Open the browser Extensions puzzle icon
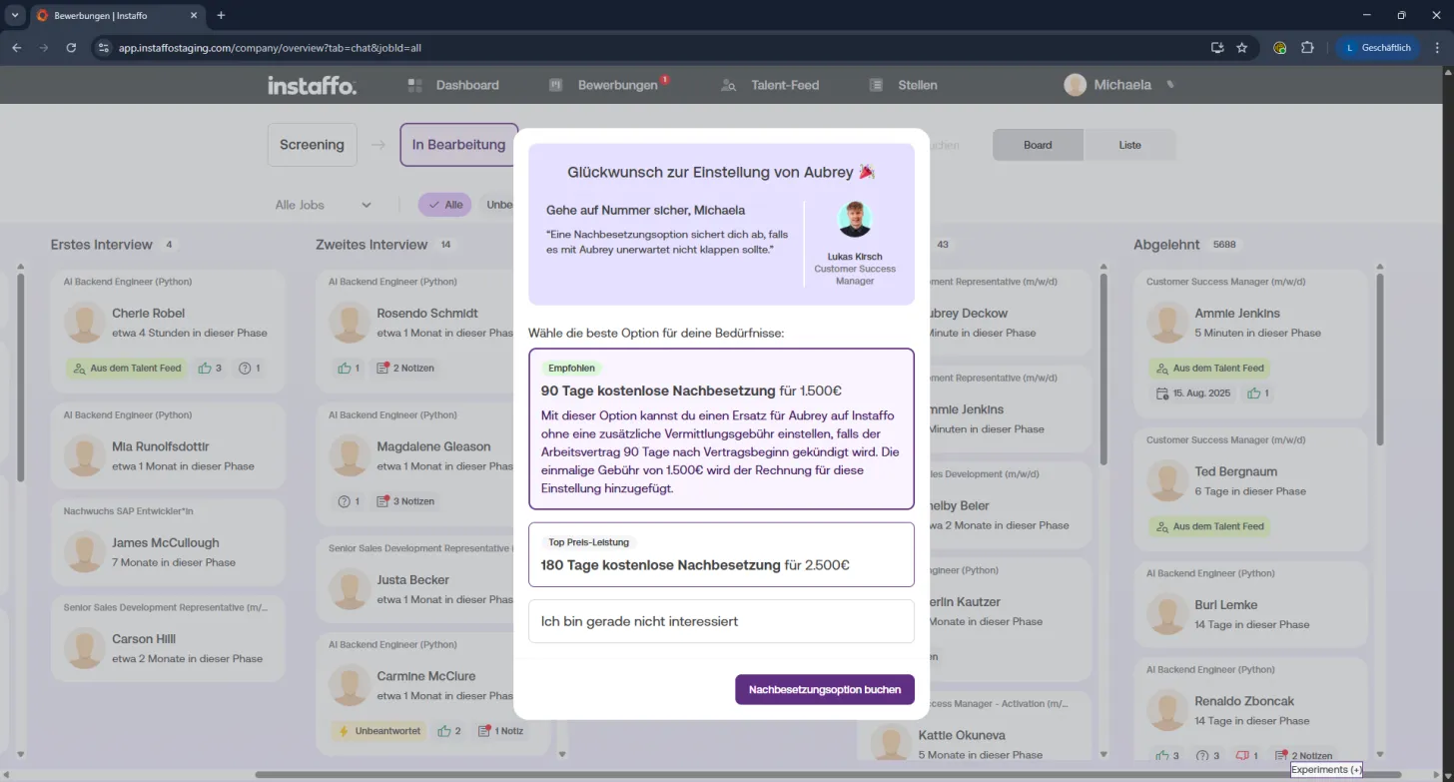 click(1307, 47)
